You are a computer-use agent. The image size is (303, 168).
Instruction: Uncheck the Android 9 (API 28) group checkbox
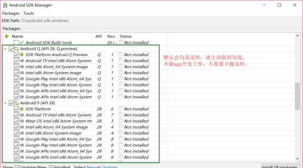12,103
